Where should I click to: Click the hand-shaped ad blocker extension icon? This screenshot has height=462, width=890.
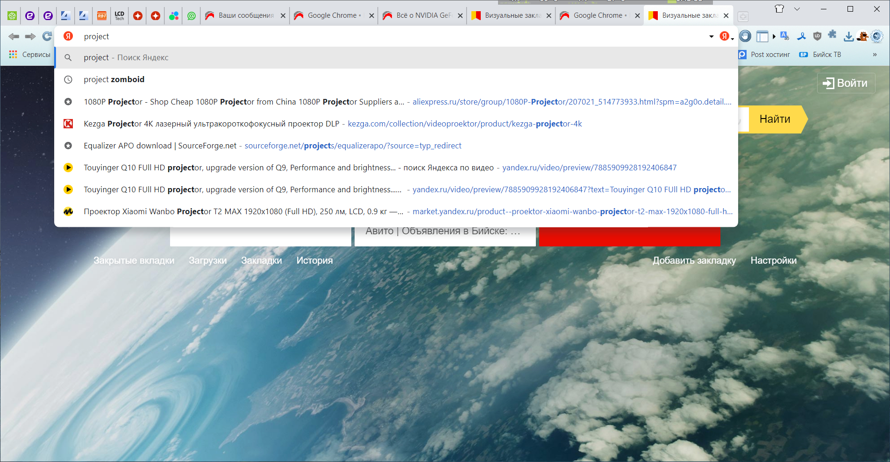tap(745, 36)
